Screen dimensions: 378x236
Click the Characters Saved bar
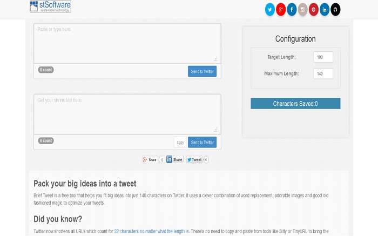[295, 104]
